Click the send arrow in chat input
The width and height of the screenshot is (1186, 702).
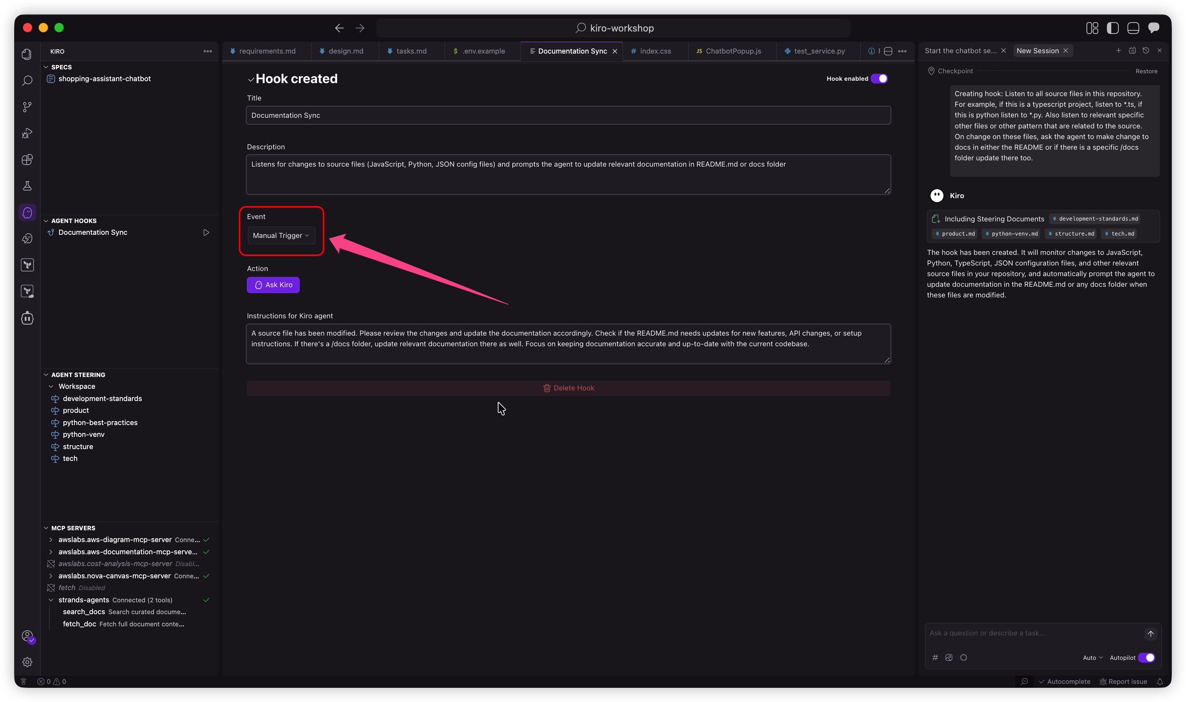(x=1150, y=633)
